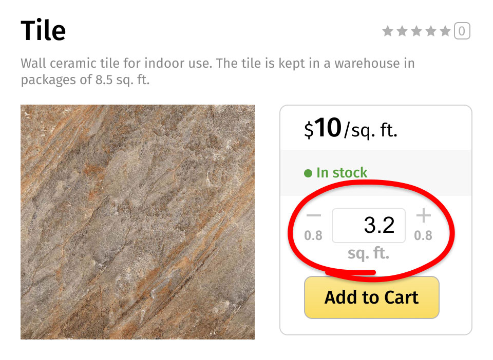The height and width of the screenshot is (360, 493).
Task: Open the ceramic tile product image
Action: coord(138,222)
